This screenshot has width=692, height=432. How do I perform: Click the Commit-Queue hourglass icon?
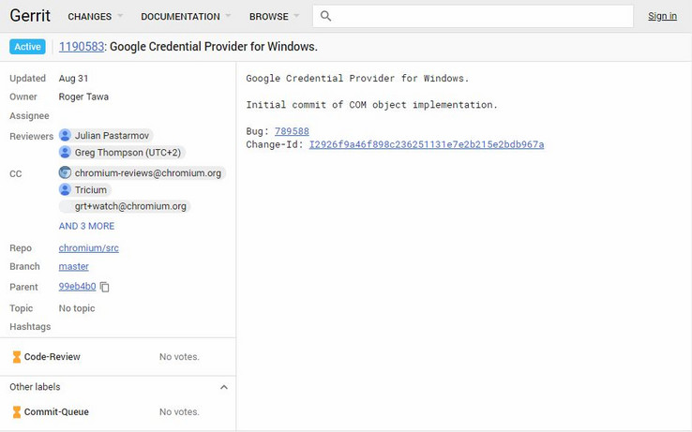coord(17,411)
